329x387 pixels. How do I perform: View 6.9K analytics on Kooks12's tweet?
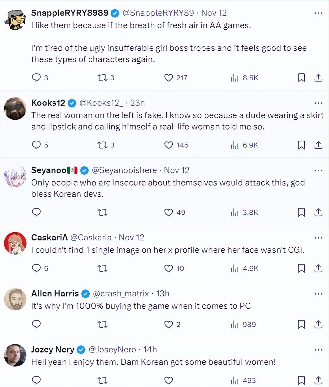[245, 145]
